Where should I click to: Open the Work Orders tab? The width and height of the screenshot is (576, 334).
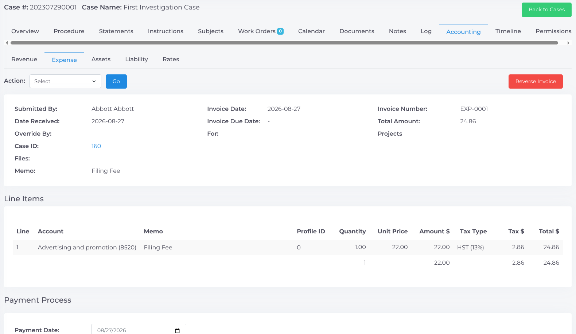coord(261,31)
